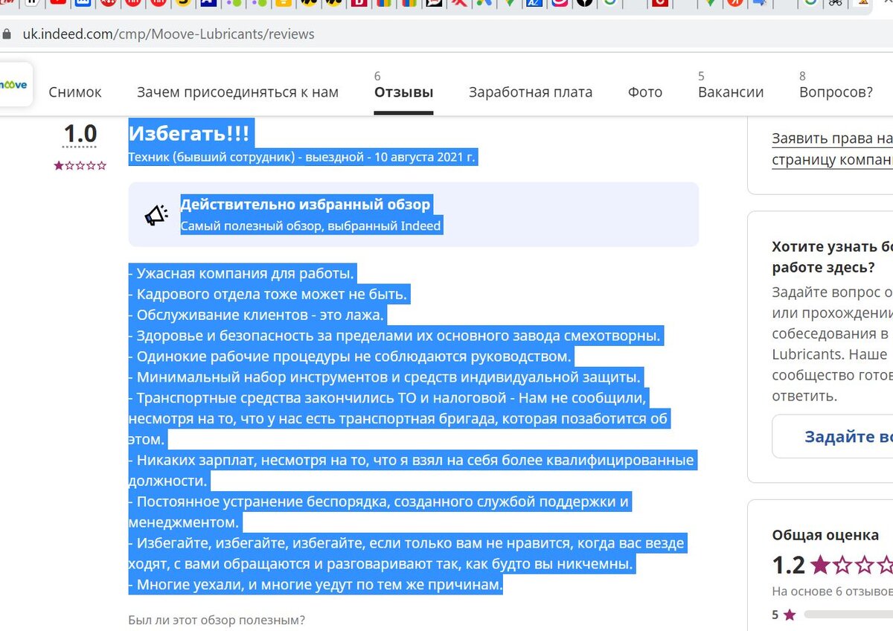Open the Заработная плата tab
The width and height of the screenshot is (893, 631).
531,92
